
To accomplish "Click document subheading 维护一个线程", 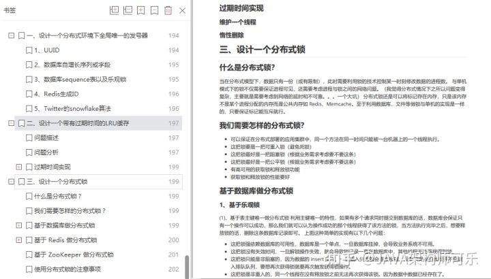I will [x=238, y=22].
